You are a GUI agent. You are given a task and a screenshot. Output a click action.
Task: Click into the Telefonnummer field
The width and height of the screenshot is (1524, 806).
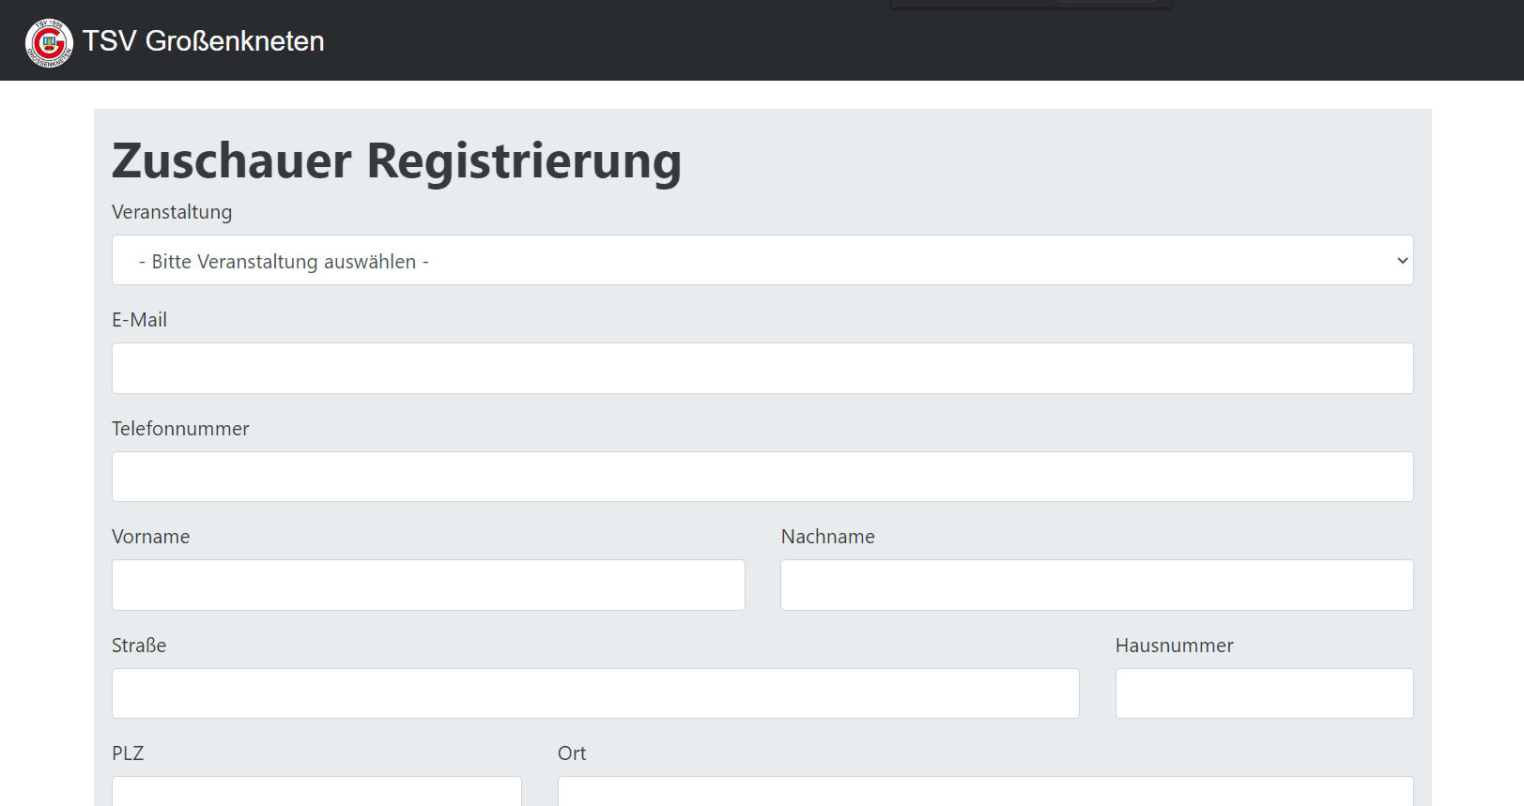click(x=762, y=477)
